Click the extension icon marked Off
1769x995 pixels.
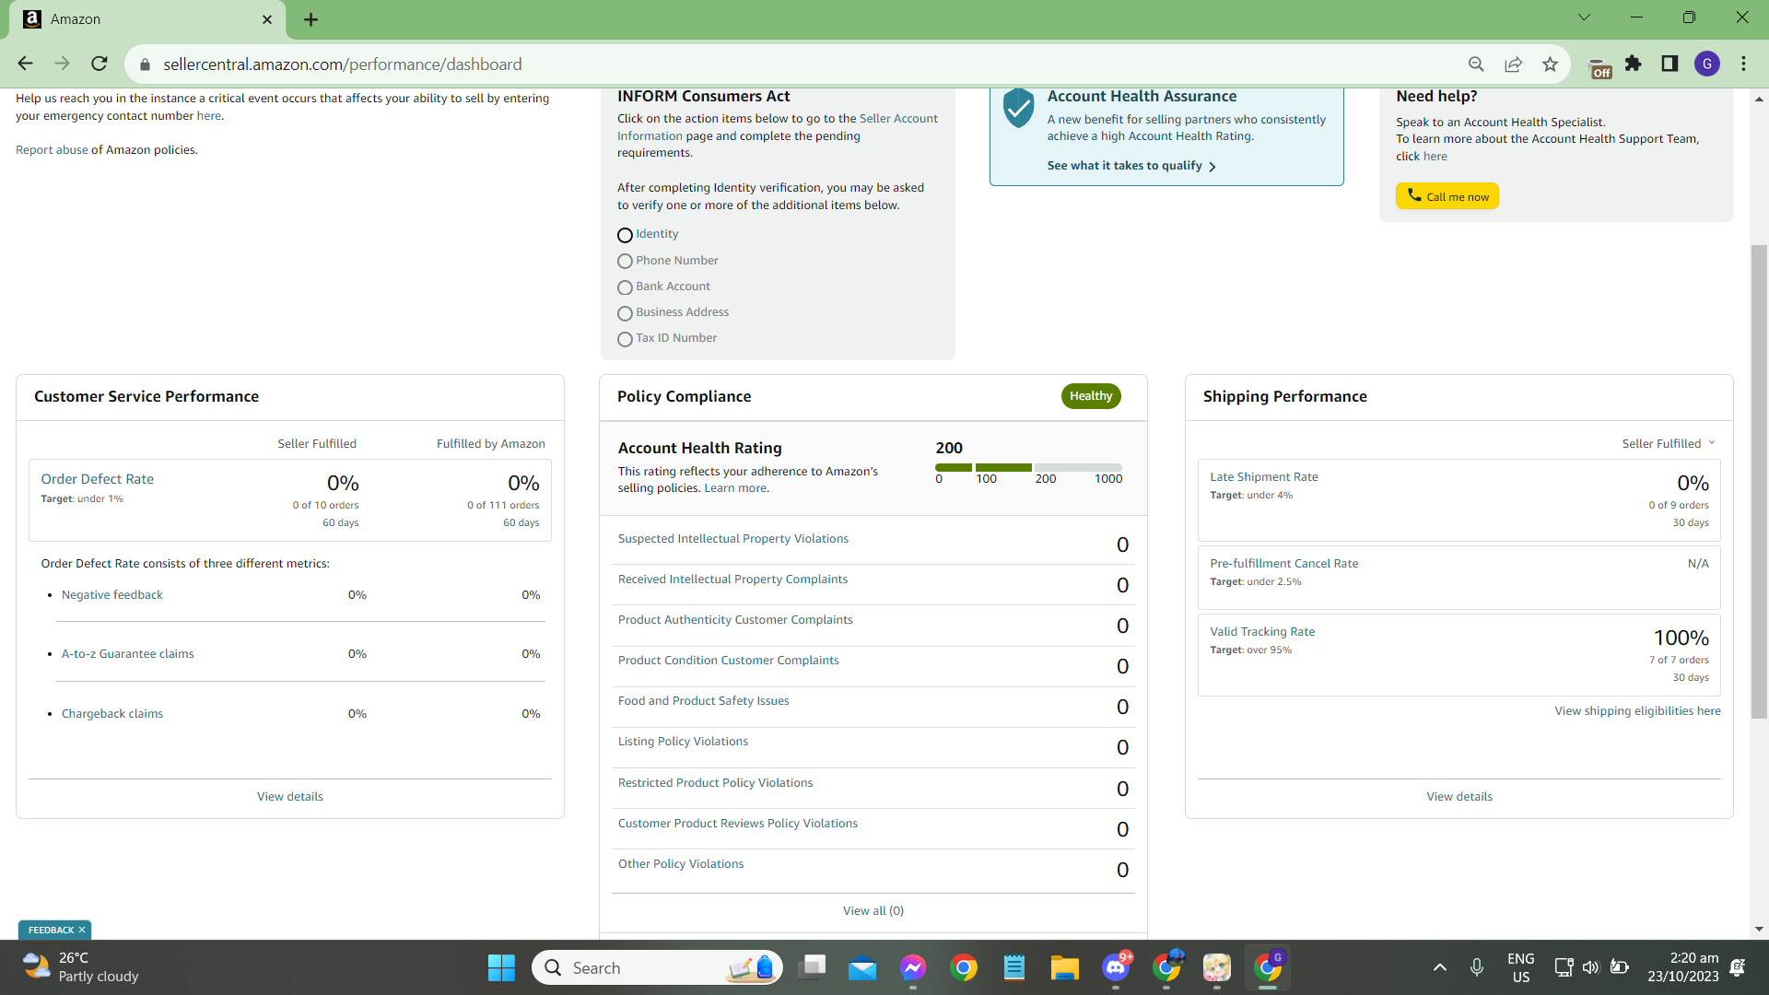1600,67
